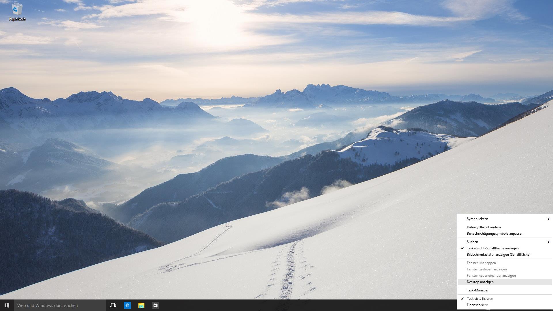Launch the browser globe icon in taskbar
This screenshot has width=553, height=311.
127,305
